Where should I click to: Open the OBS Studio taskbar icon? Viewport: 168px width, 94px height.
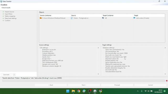pos(90,91)
